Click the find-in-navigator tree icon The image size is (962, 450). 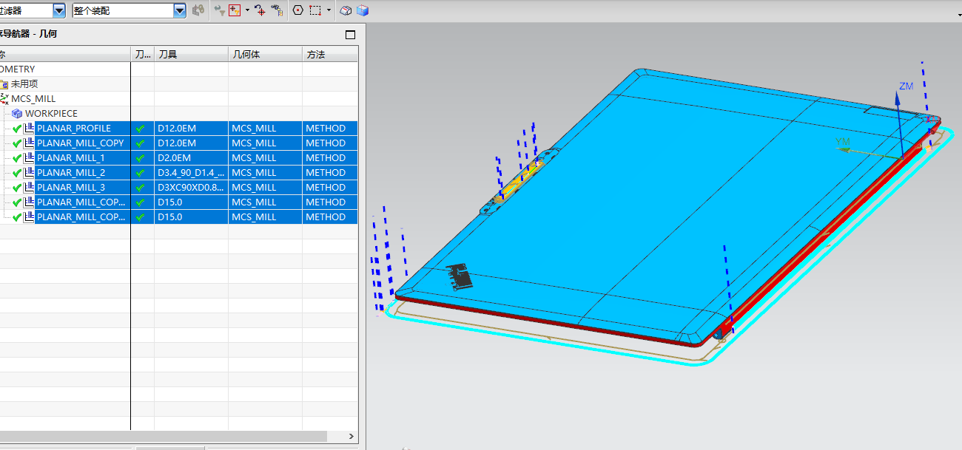tap(277, 10)
